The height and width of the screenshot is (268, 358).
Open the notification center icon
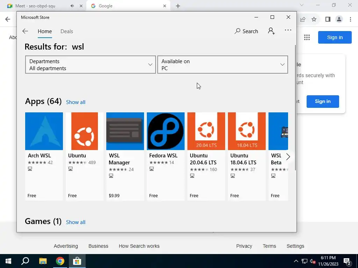pos(347,261)
